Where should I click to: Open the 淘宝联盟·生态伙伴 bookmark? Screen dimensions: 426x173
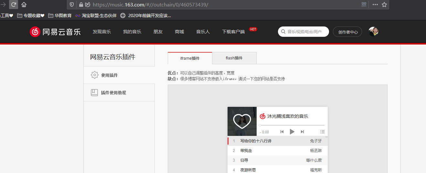(x=96, y=15)
